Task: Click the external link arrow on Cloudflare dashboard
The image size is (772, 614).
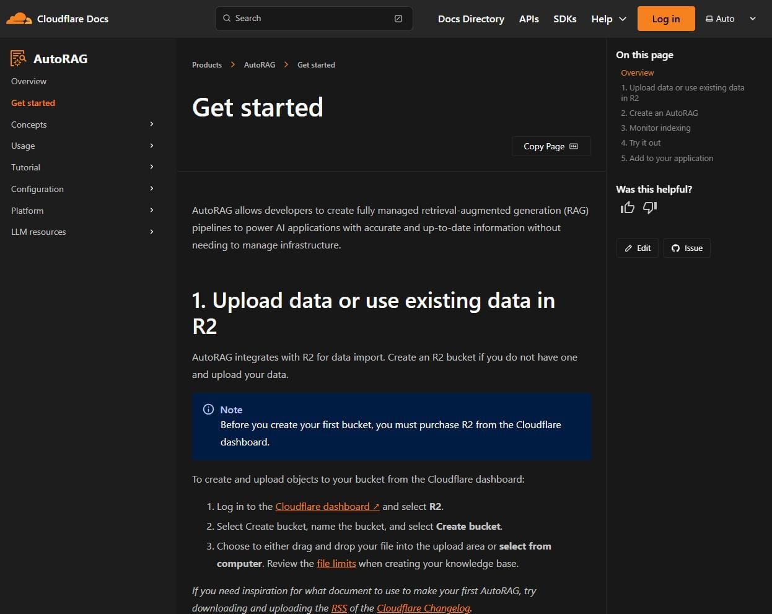Action: 376,506
